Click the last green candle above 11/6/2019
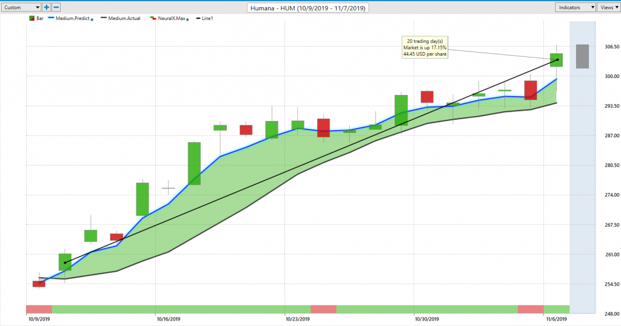Screen dimensions: 621x326 coord(556,60)
